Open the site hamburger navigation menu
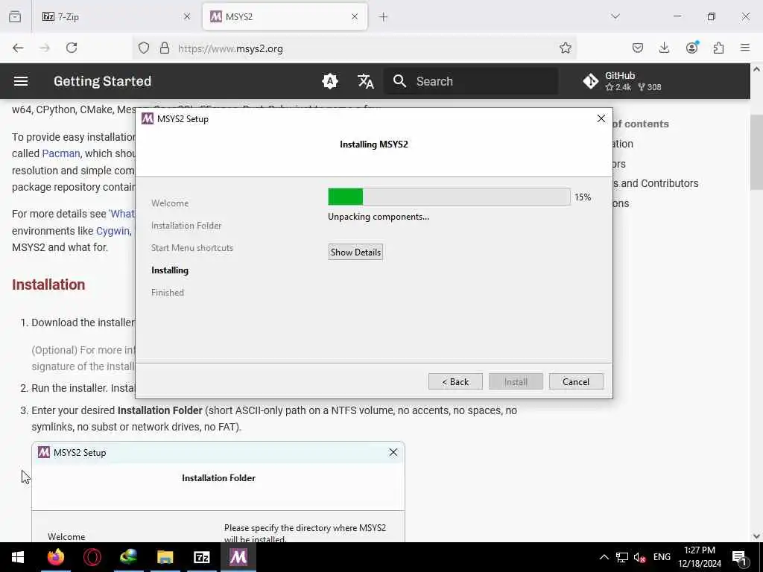Screen dimensions: 763x572 (x=20, y=81)
